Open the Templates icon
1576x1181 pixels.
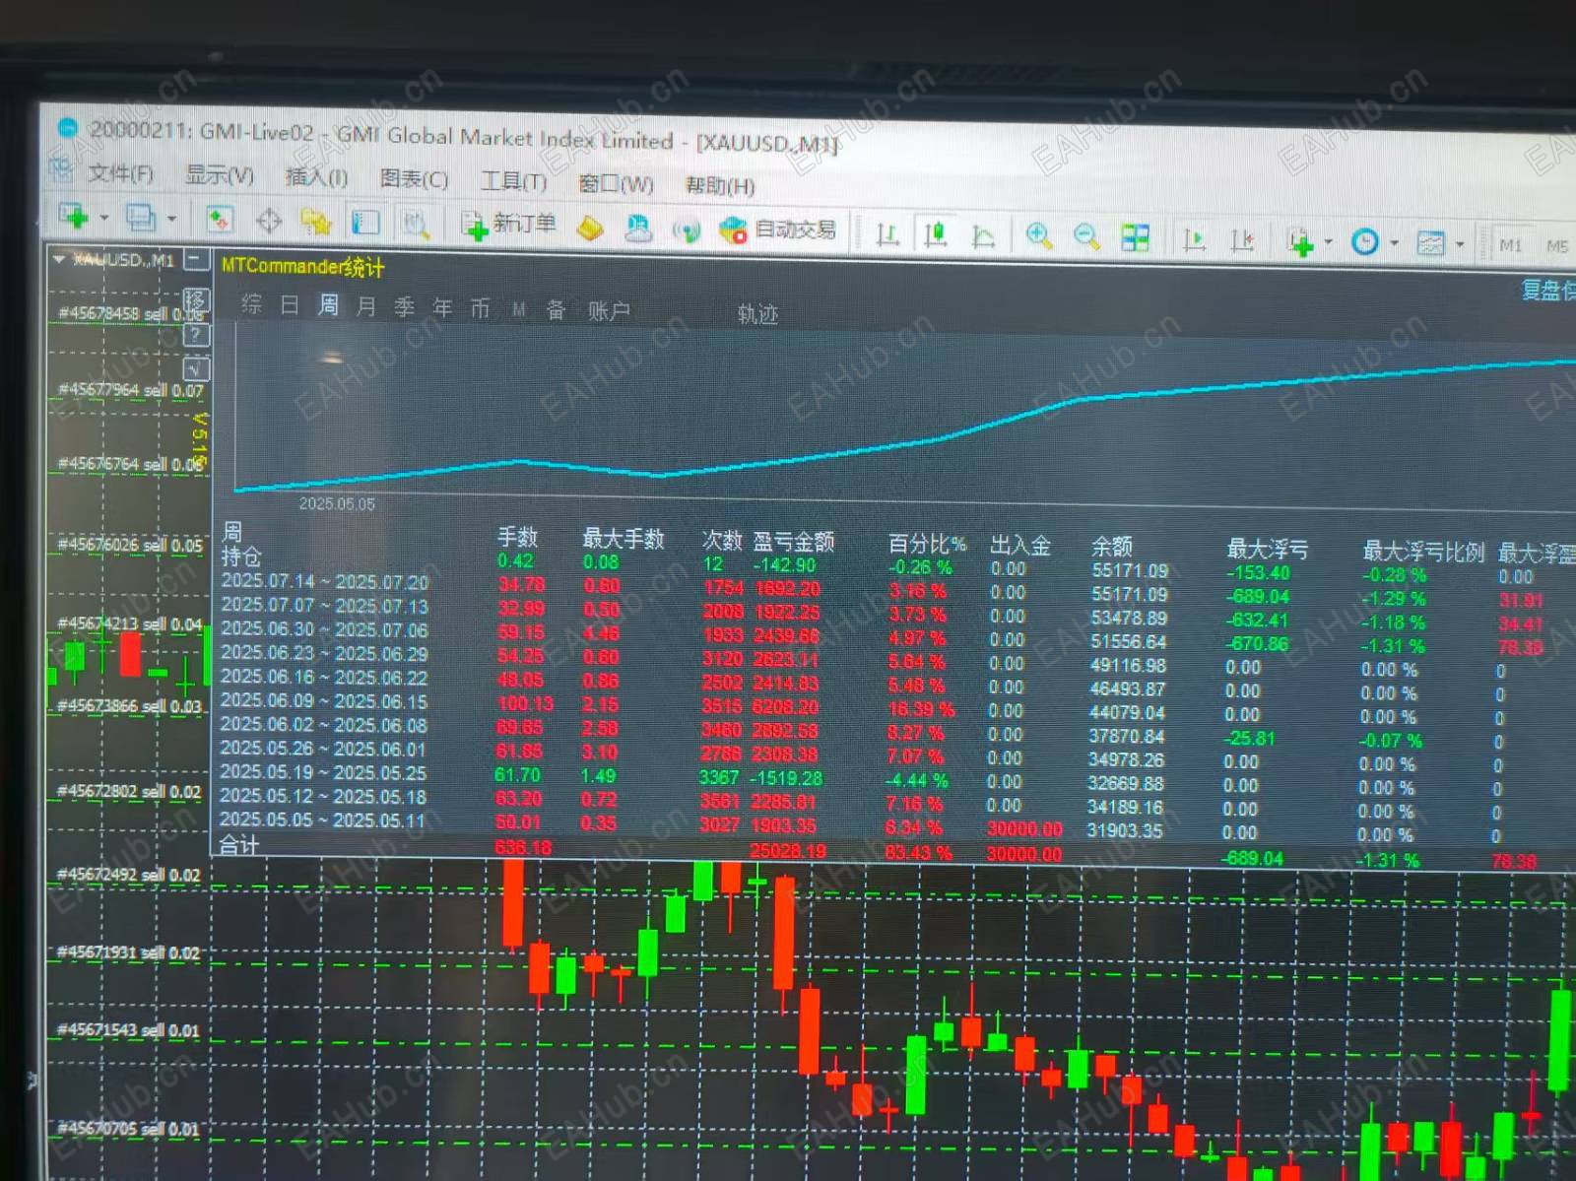point(1430,243)
